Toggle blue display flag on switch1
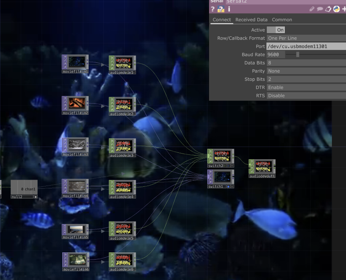Image resolution: width=346 pixels, height=280 pixels. pos(228,186)
